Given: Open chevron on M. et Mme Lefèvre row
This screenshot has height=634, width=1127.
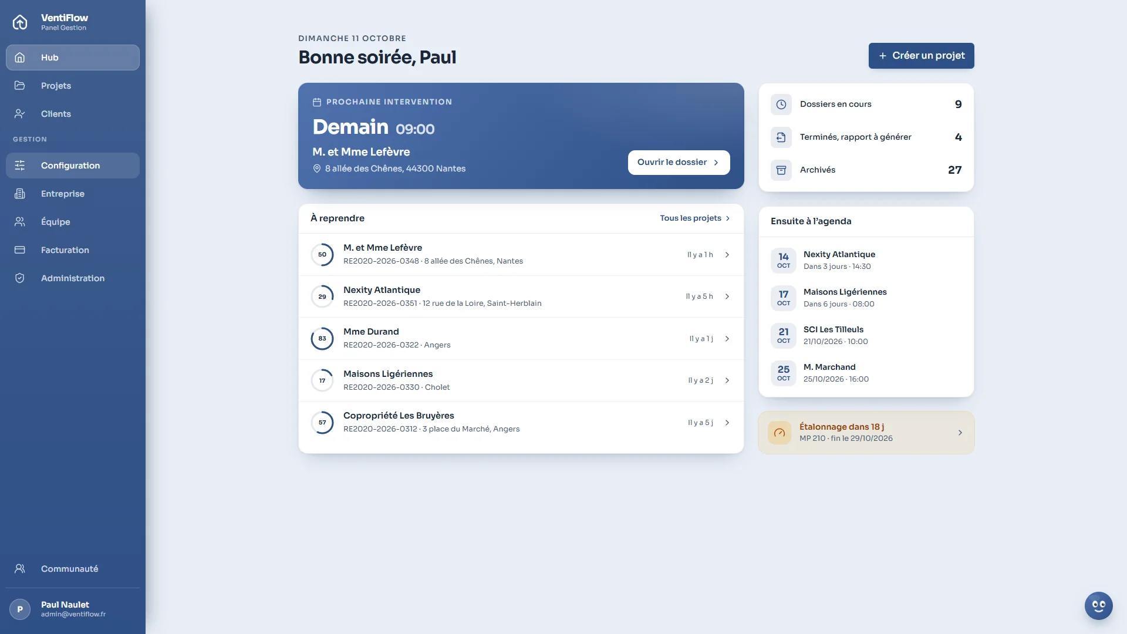Looking at the screenshot, I should [x=727, y=255].
